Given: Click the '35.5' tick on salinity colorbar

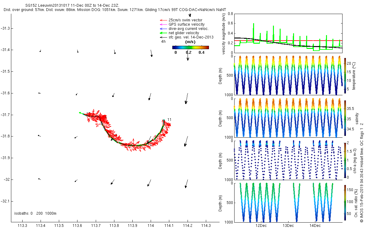Looking at the screenshot, I should click(x=351, y=108).
